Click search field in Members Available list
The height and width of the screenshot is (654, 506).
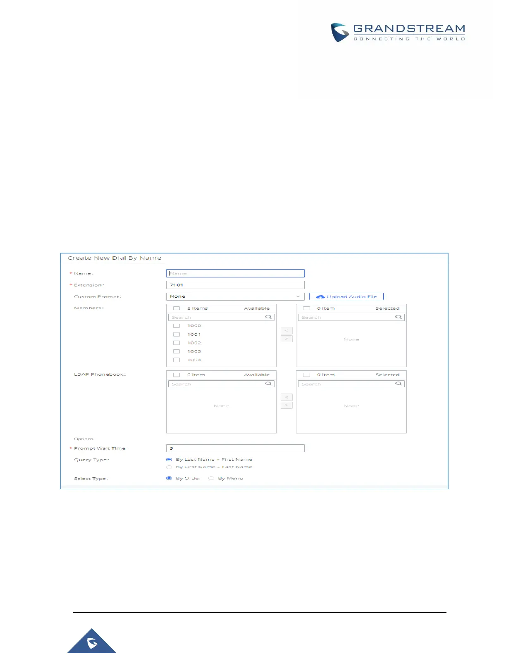[x=221, y=317]
